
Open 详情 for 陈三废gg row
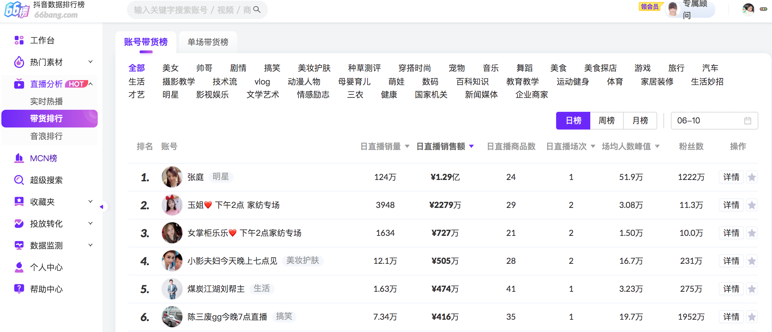(731, 317)
